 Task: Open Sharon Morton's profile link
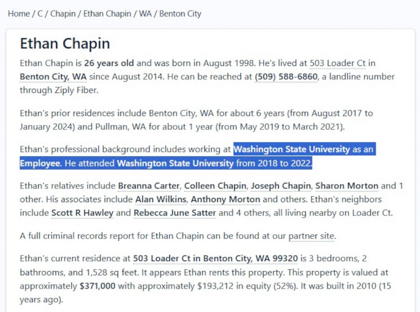pos(347,186)
